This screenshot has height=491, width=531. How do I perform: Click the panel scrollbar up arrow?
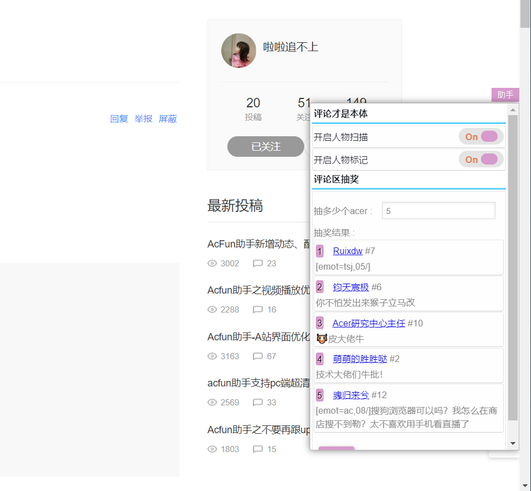click(513, 110)
